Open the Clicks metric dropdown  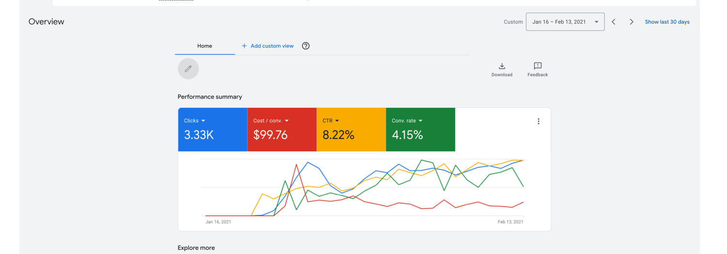195,120
